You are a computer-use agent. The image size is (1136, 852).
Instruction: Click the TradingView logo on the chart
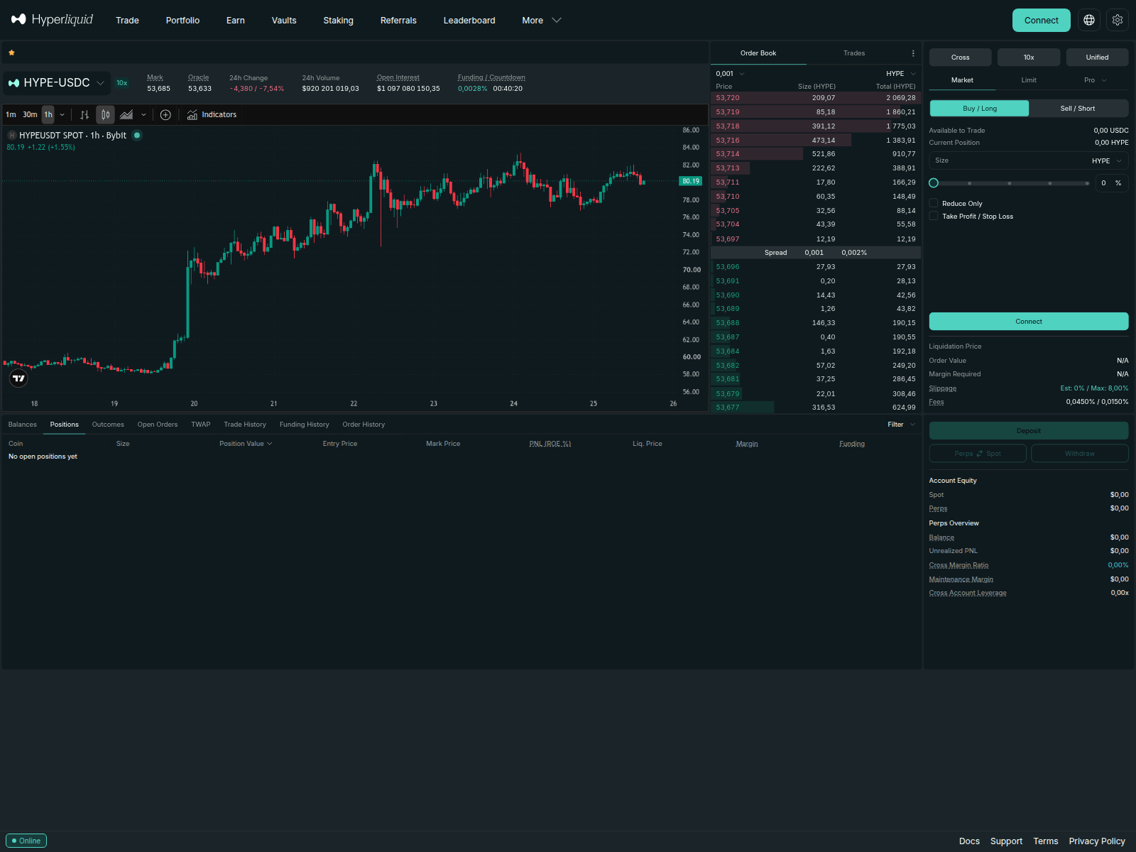tap(18, 378)
